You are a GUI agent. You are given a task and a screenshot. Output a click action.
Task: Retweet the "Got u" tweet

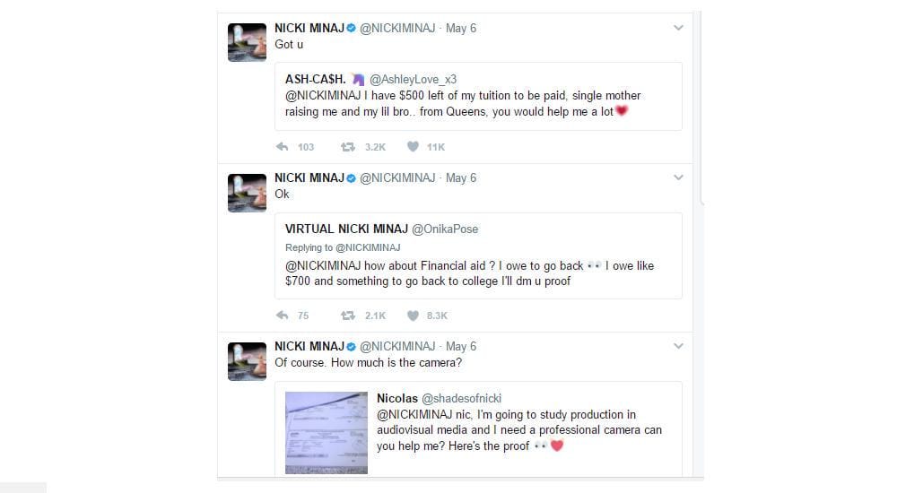coord(347,147)
